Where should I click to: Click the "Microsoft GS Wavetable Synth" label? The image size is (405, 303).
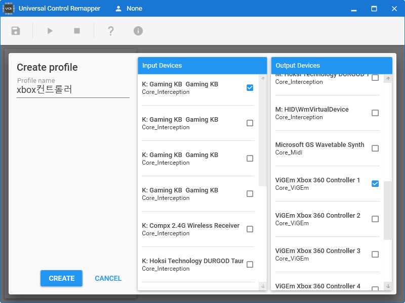[x=320, y=144]
